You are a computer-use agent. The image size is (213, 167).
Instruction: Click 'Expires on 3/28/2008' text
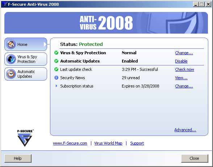click(141, 86)
